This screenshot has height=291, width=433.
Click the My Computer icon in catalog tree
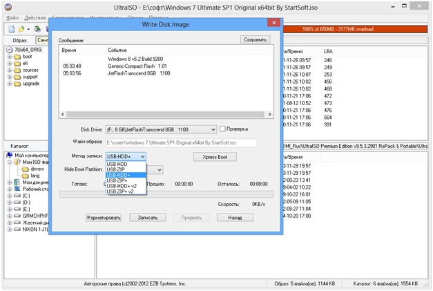click(10, 155)
